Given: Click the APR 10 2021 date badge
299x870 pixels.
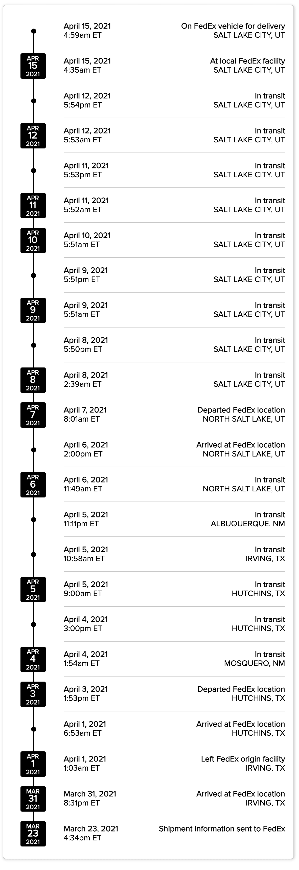Looking at the screenshot, I should click(x=33, y=241).
